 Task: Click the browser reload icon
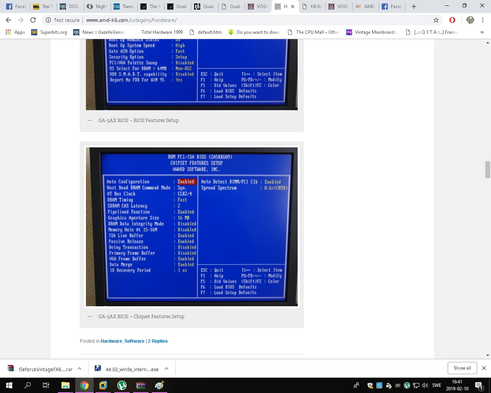[x=33, y=20]
